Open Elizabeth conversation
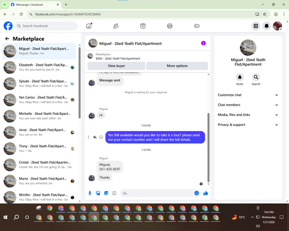This screenshot has width=289, height=231. [39, 68]
